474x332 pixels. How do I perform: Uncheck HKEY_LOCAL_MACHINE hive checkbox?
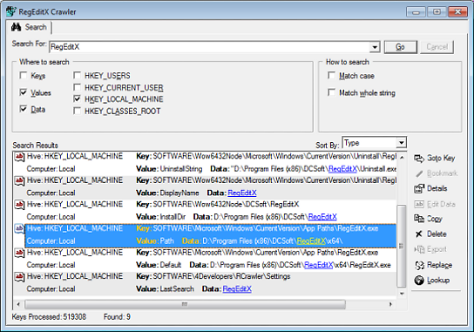point(77,98)
